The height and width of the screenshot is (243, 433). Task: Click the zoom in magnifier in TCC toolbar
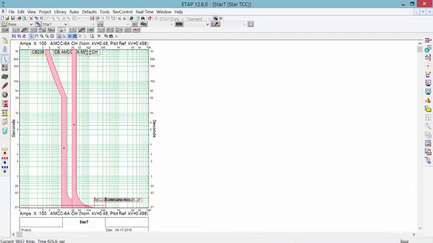[x=42, y=36]
